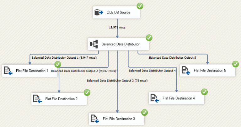Click green checkmark on Flat File Destination 5
The height and width of the screenshot is (127, 241).
[x=235, y=64]
